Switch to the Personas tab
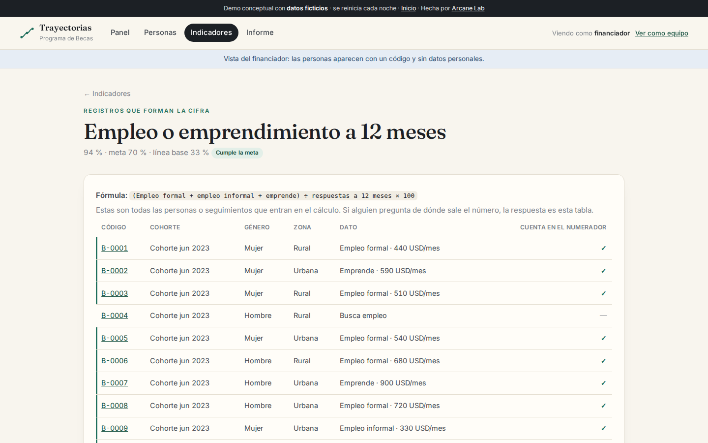708x443 pixels. click(160, 32)
